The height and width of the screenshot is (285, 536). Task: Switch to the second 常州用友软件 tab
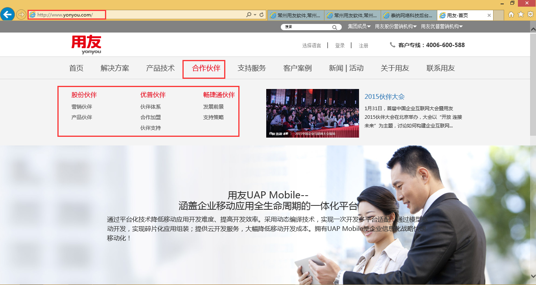352,15
